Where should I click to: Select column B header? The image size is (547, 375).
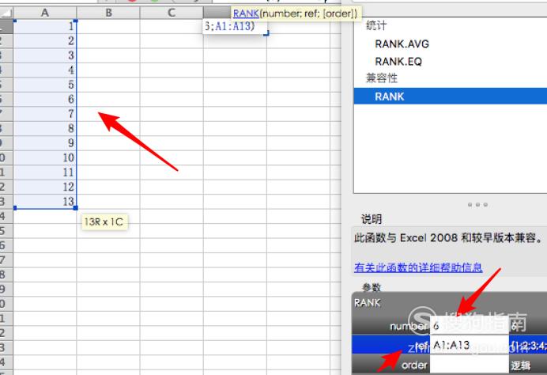coord(108,13)
